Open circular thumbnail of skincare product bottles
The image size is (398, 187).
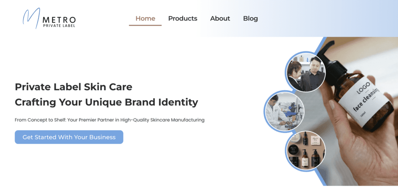coord(305,151)
